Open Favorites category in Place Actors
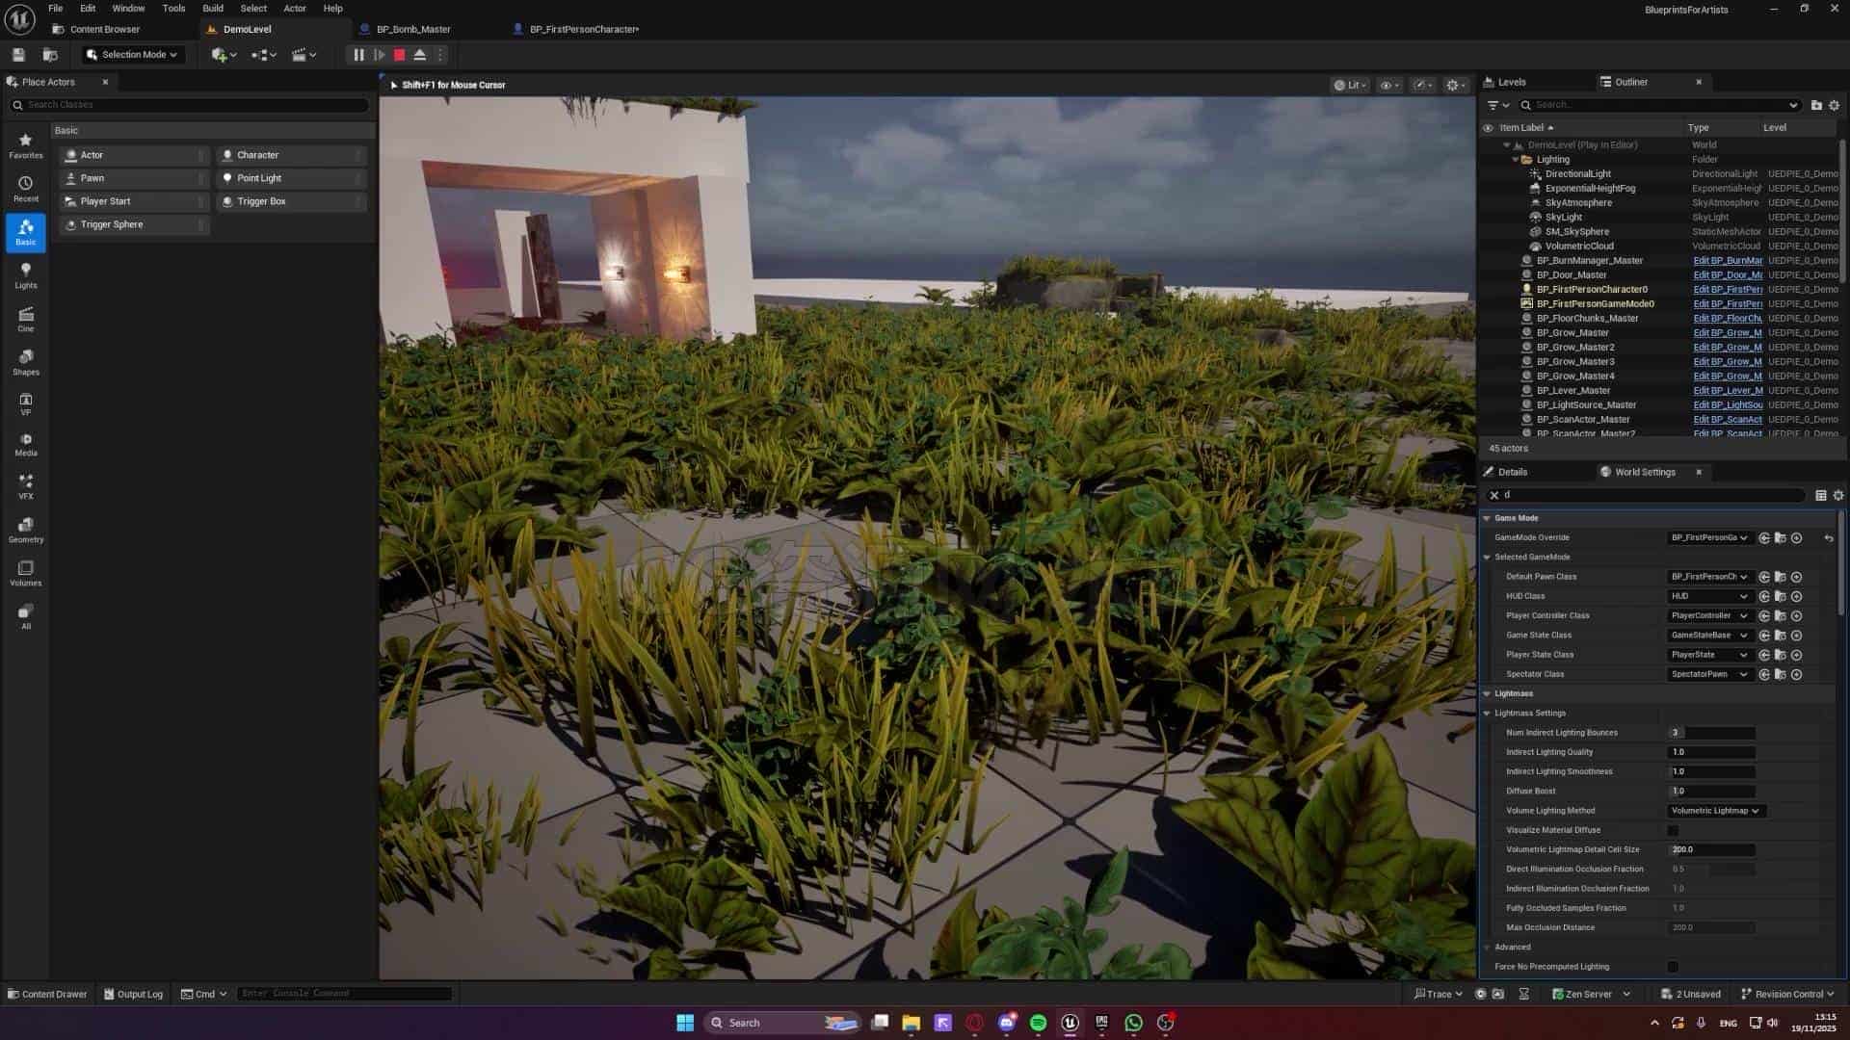The width and height of the screenshot is (1850, 1040). [26, 145]
